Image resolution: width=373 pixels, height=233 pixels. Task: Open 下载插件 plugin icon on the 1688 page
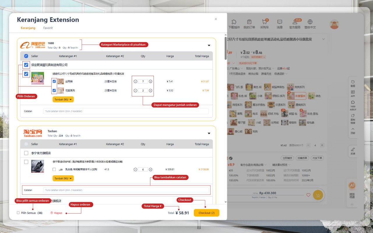[x=234, y=22]
